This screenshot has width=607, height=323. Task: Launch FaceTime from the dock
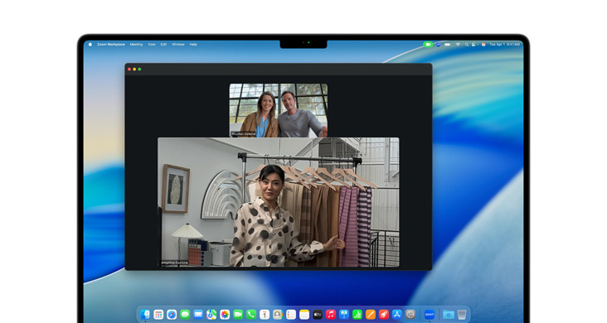click(238, 315)
